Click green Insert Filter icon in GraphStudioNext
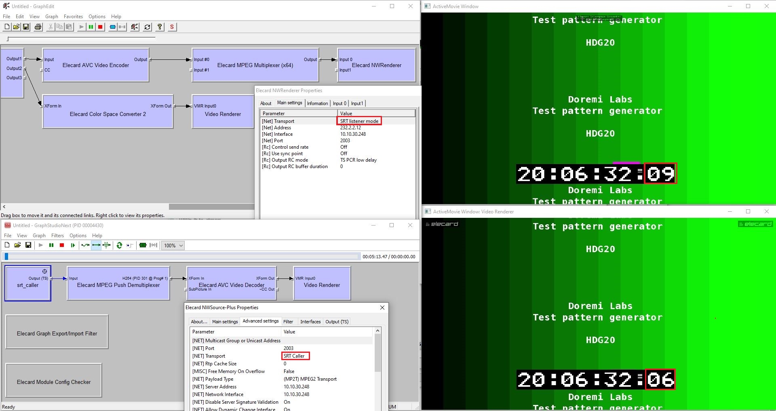The height and width of the screenshot is (411, 776). [x=143, y=245]
